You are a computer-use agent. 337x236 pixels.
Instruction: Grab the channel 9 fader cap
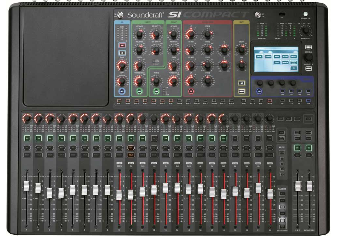point(119,195)
